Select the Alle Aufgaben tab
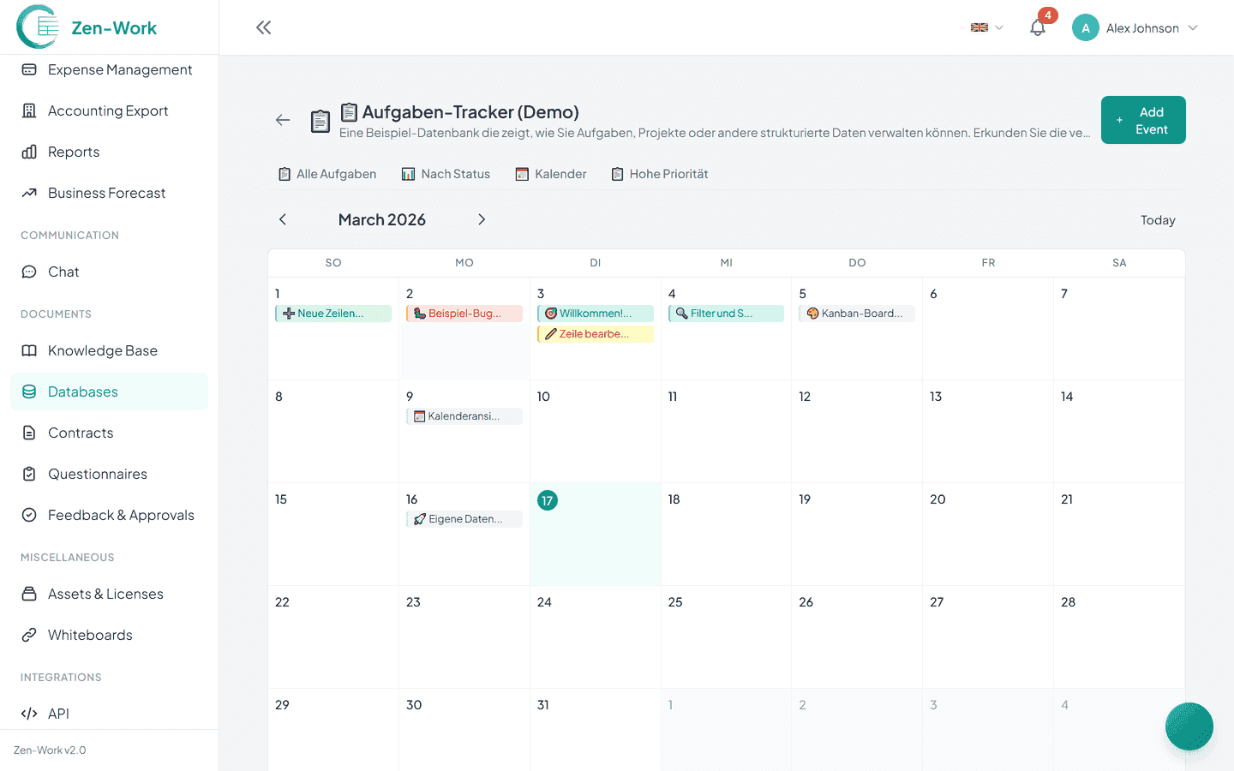Viewport: 1234px width, 771px height. click(x=327, y=174)
